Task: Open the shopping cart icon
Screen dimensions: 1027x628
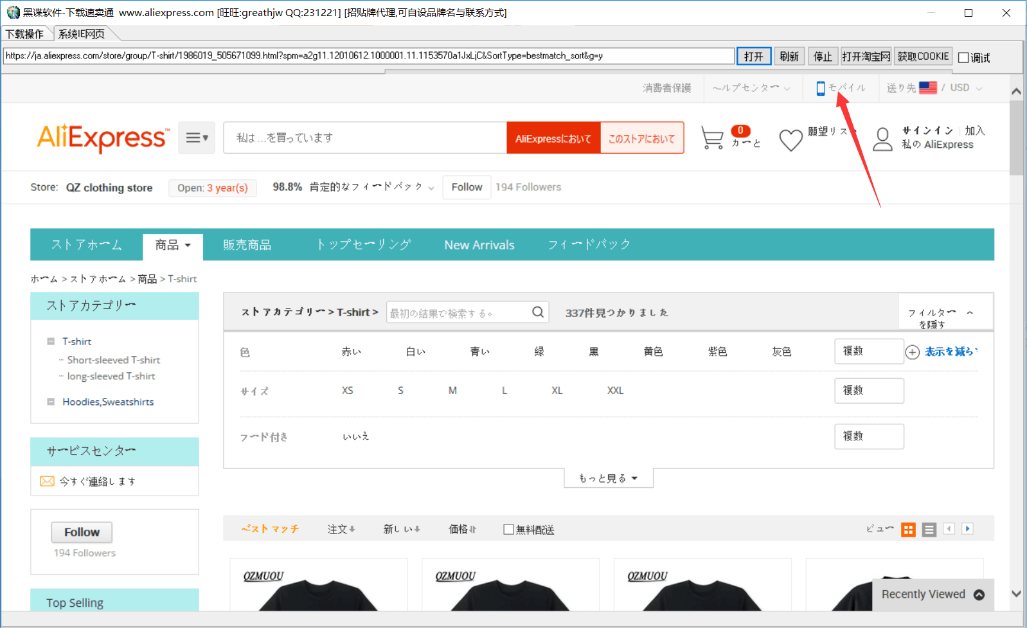Action: pyautogui.click(x=712, y=138)
